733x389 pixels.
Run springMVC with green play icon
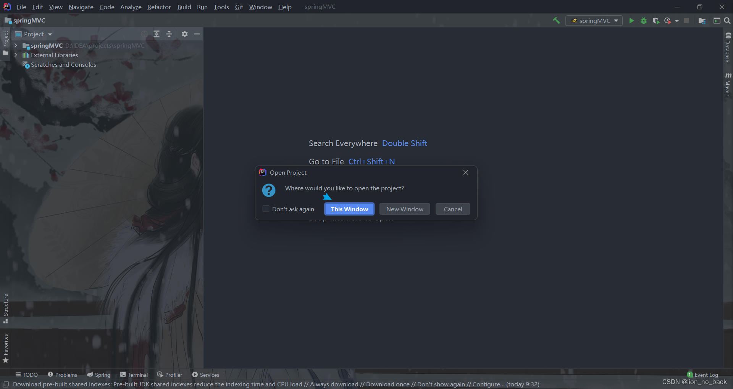coord(631,21)
